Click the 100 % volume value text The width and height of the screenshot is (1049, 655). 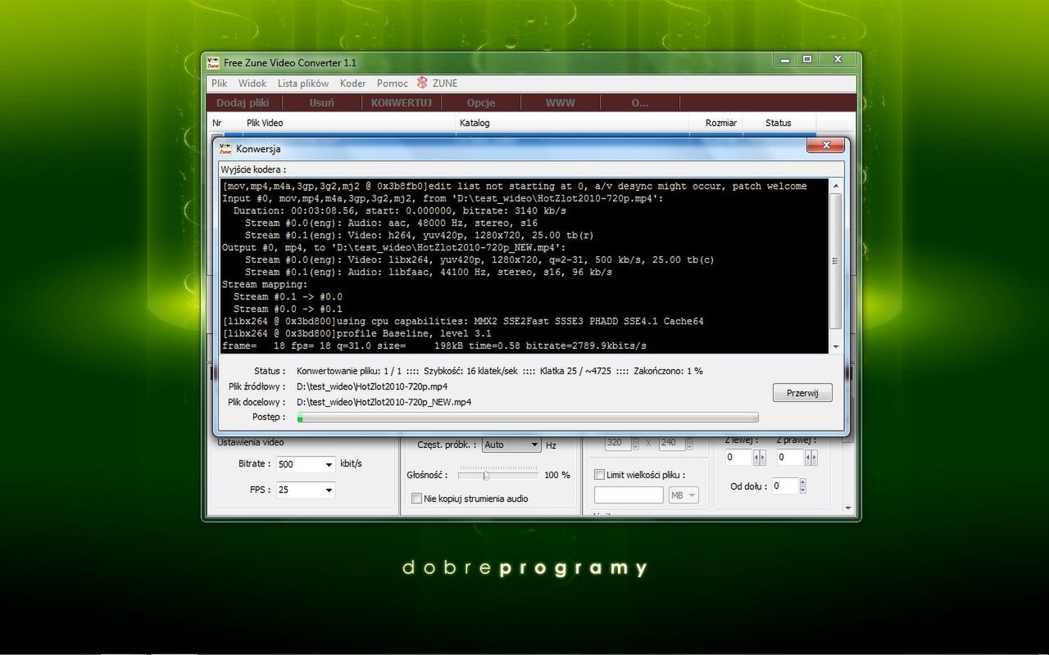point(557,475)
